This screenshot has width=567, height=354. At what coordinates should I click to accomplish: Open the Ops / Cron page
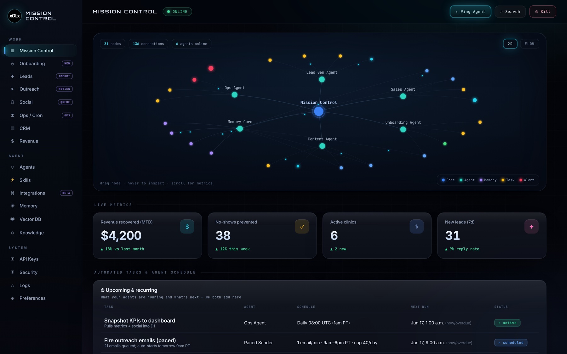pos(41,115)
